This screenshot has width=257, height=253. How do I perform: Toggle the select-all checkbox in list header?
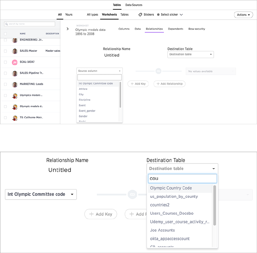point(5,34)
